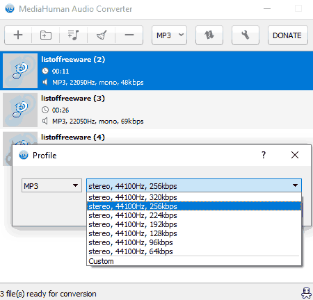Image resolution: width=313 pixels, height=300 pixels.
Task: Click the status bar mascot icon
Action: click(306, 293)
